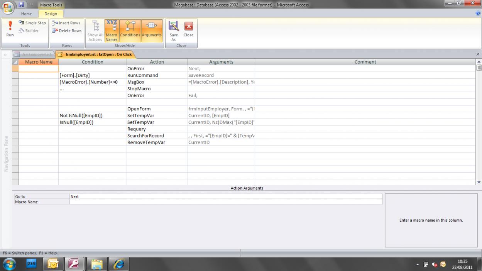Select the RunCommand action cell
Image resolution: width=482 pixels, height=271 pixels.
point(157,75)
